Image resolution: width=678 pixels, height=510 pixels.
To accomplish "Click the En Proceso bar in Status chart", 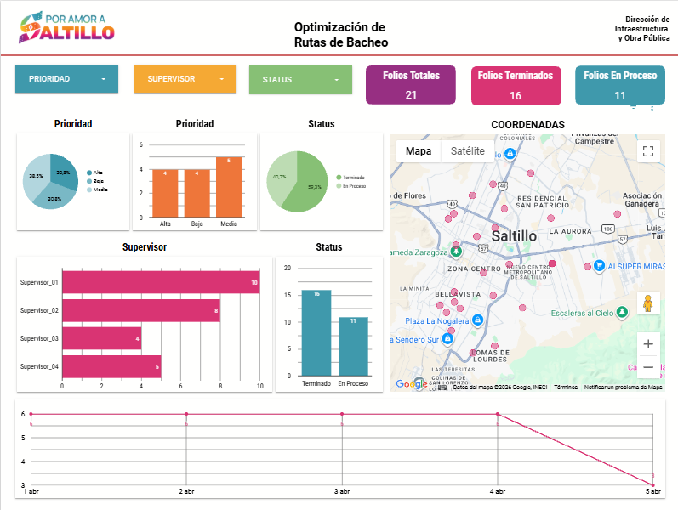I will coord(353,347).
